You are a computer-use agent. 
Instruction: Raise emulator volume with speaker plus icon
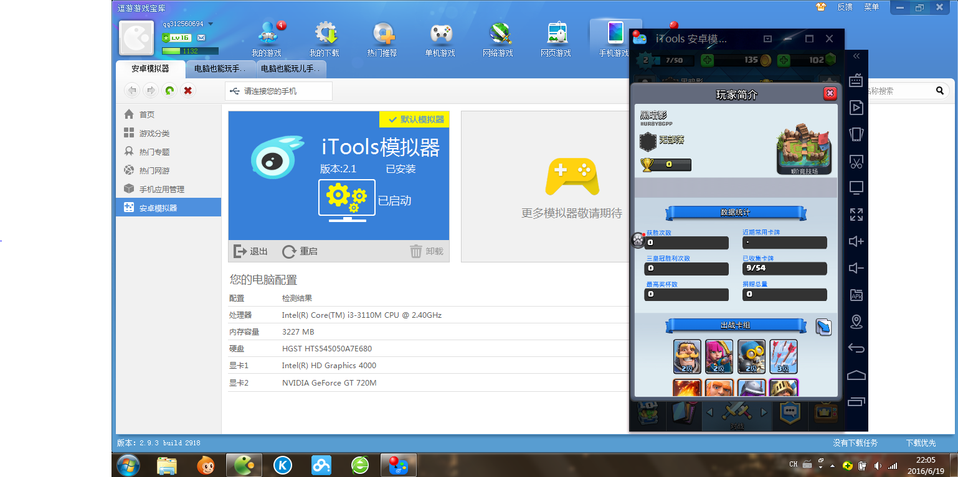[856, 241]
